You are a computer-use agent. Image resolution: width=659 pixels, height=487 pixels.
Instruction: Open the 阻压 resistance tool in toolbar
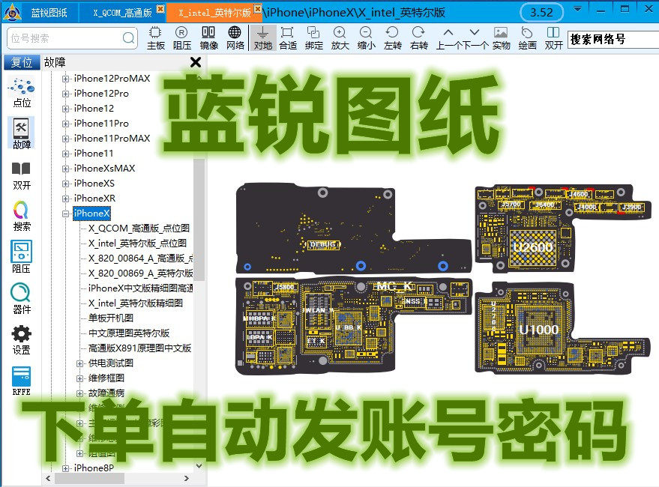(182, 37)
